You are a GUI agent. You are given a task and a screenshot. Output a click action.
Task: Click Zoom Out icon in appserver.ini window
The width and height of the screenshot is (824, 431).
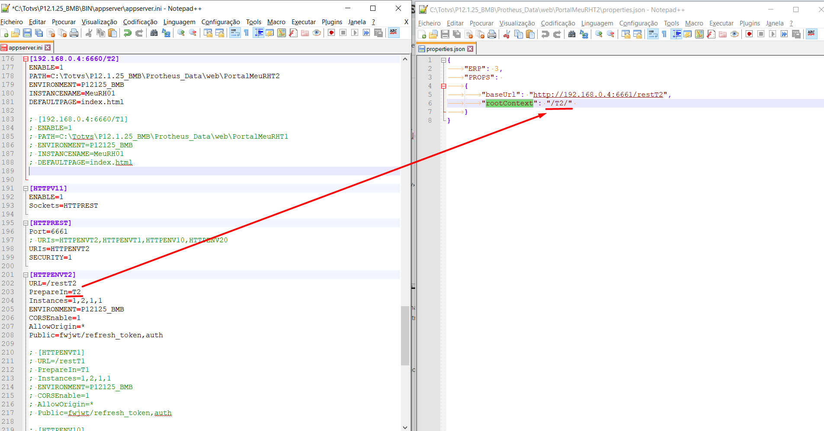coord(193,33)
